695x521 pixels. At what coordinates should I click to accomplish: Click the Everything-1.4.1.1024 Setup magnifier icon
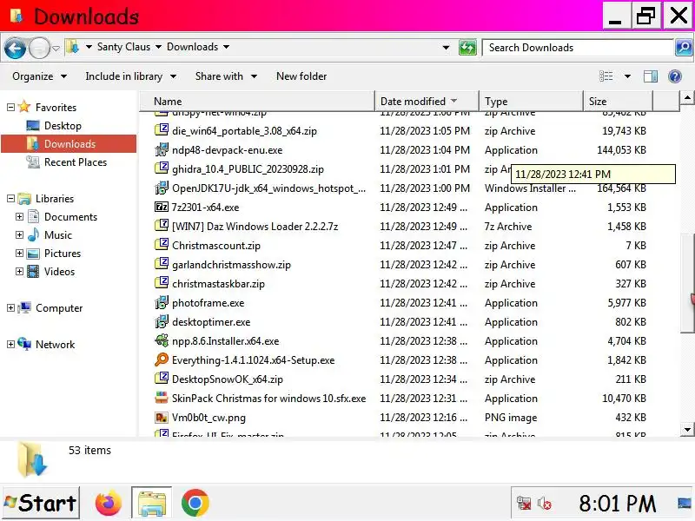tap(162, 359)
